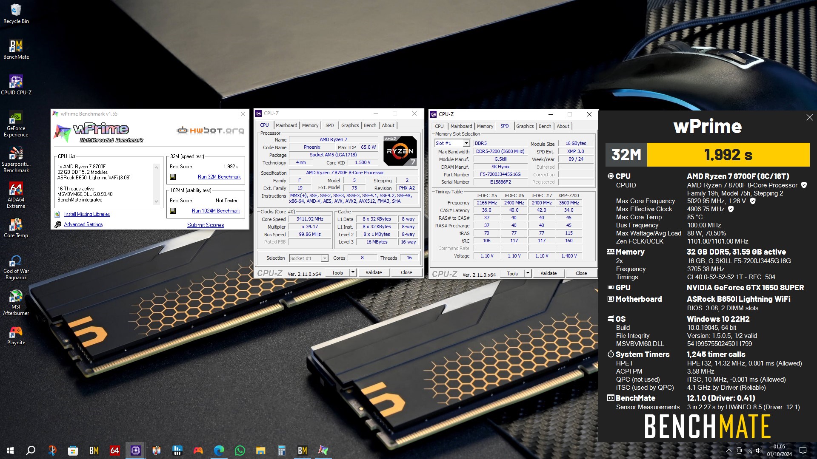Close the BenchMate wPrime result panel
The height and width of the screenshot is (459, 817).
coord(809,117)
